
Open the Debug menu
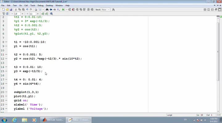pos(40,6)
